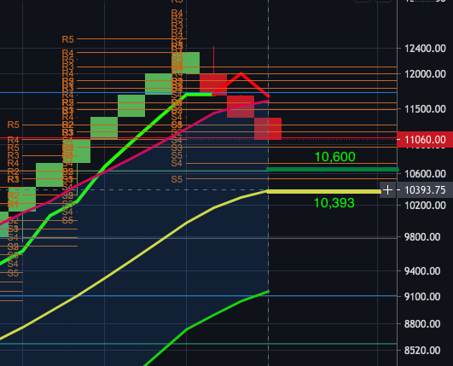This screenshot has width=453, height=366.
Task: Select the green horizontal line at 8520
Action: coord(198,344)
